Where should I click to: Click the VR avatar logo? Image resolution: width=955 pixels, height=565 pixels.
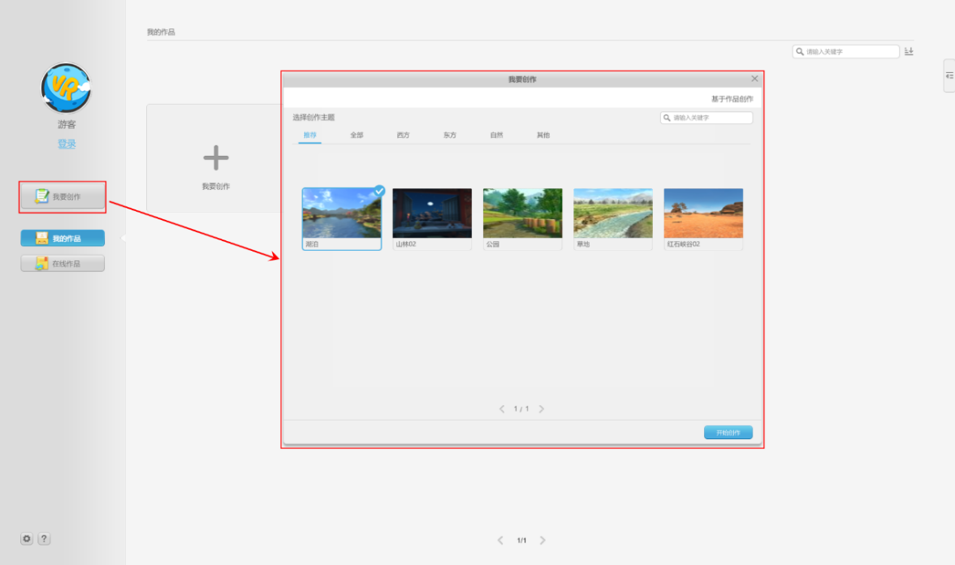pyautogui.click(x=66, y=88)
